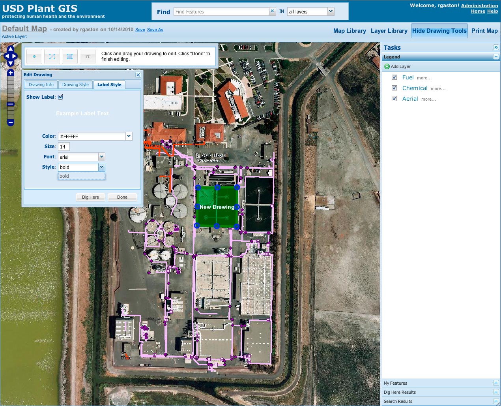Select the point drawing tool

point(34,56)
